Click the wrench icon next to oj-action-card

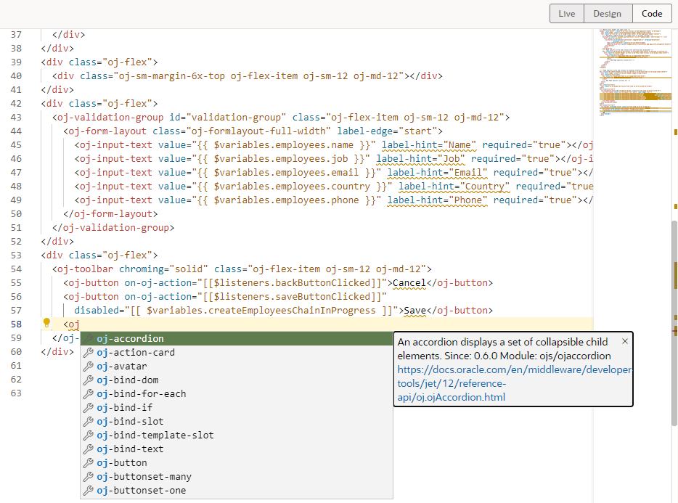point(87,352)
